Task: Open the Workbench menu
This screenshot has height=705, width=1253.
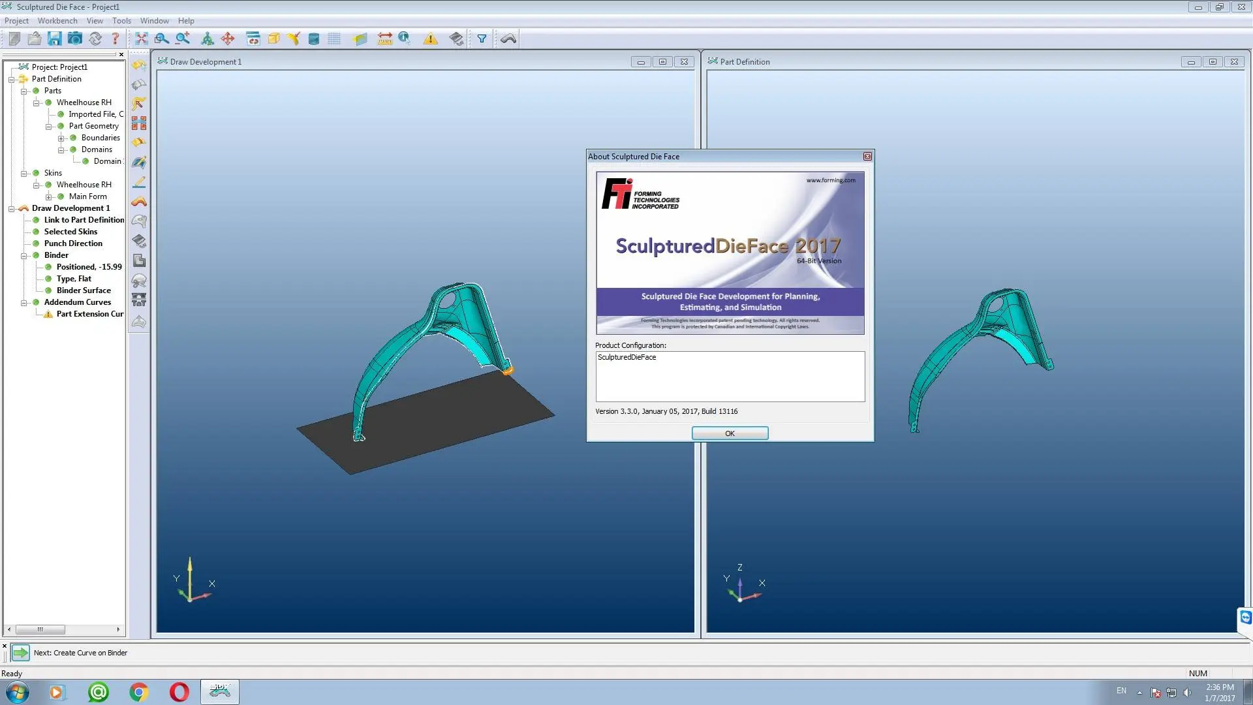Action: click(x=57, y=21)
